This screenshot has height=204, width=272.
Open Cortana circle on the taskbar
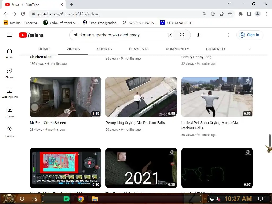tap(22, 199)
